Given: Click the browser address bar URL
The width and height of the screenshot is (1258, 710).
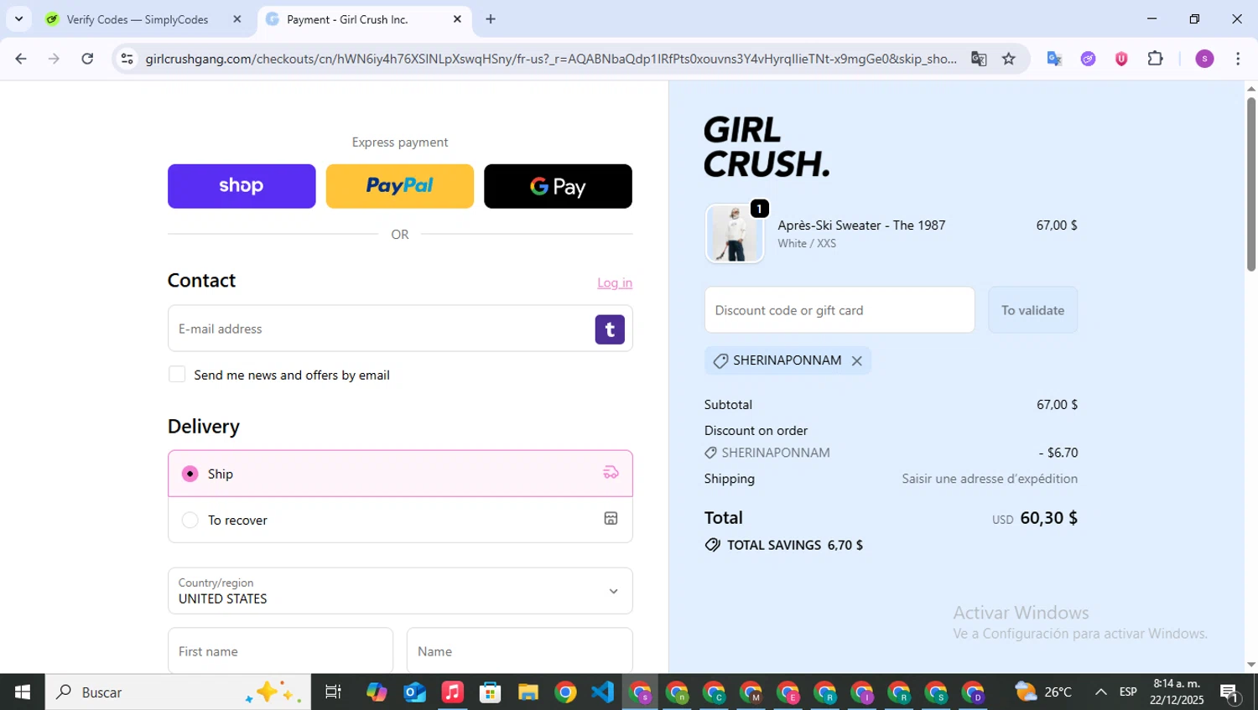Looking at the screenshot, I should 551,59.
